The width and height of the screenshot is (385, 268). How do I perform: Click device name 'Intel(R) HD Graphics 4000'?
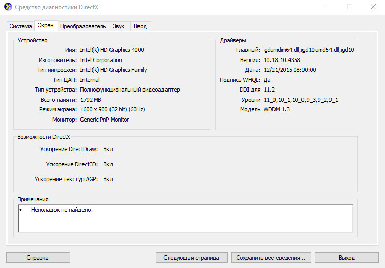click(112, 50)
